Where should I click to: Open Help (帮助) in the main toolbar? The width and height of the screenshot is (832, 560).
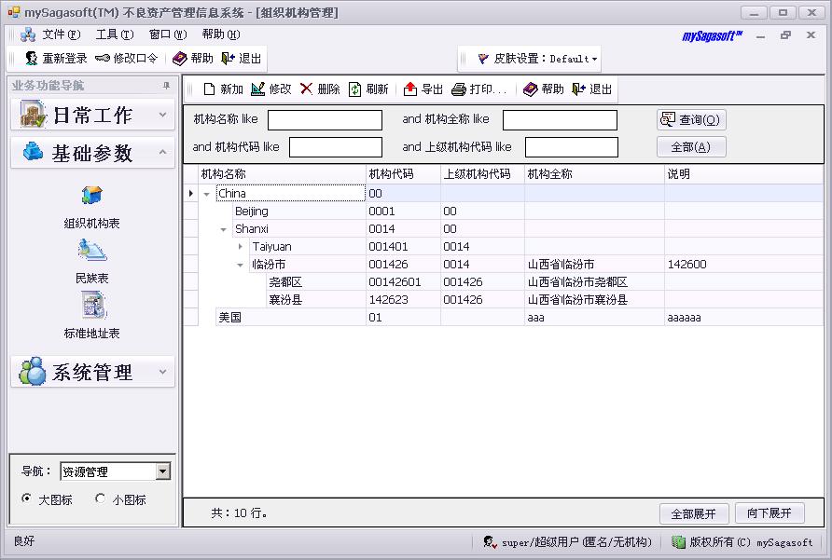[x=193, y=59]
